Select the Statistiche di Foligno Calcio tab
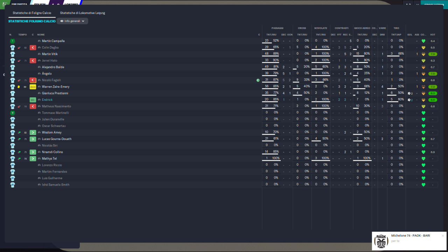 (32, 13)
